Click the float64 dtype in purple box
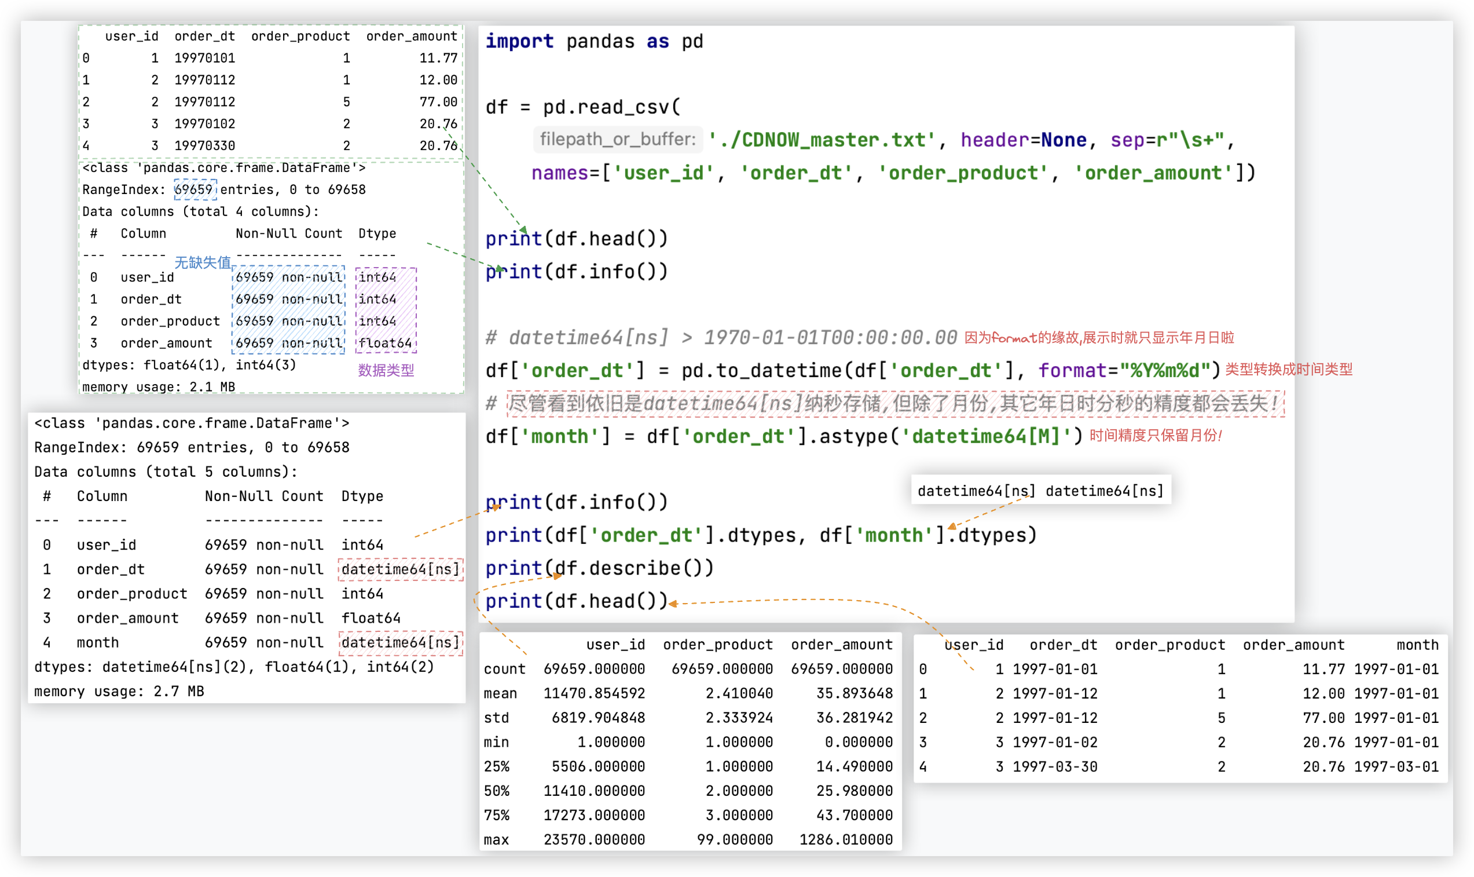 coord(385,343)
